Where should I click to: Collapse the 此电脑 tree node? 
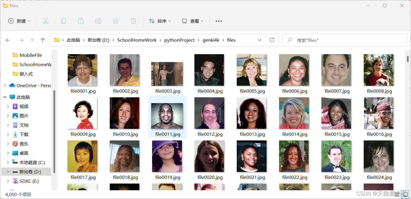pos(5,97)
